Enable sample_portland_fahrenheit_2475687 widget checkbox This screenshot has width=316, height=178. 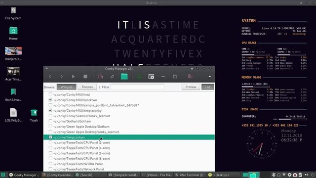pyautogui.click(x=50, y=105)
